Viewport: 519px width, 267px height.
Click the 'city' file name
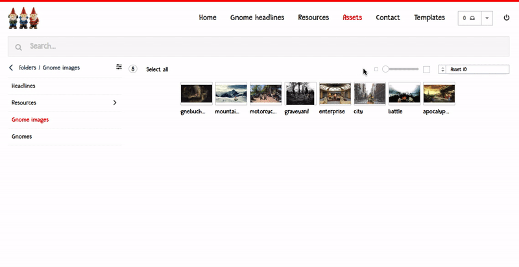click(358, 111)
